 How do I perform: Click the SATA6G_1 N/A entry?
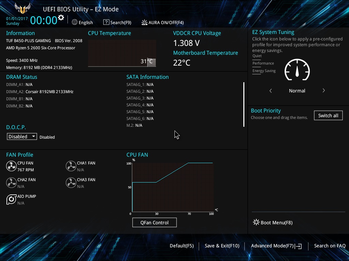(x=140, y=85)
